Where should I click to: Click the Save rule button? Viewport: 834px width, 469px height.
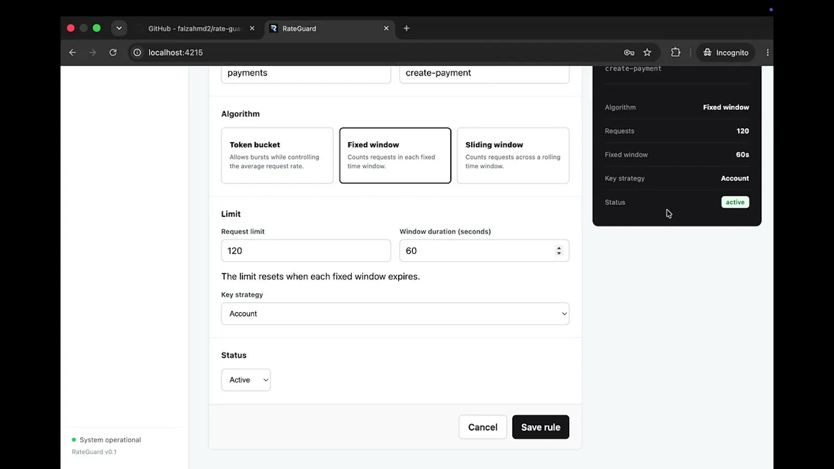click(x=541, y=427)
